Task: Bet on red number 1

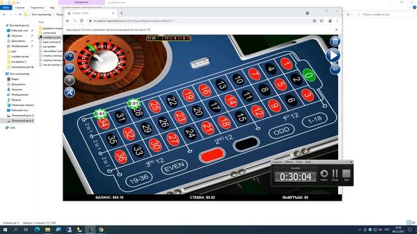Action: [x=287, y=64]
